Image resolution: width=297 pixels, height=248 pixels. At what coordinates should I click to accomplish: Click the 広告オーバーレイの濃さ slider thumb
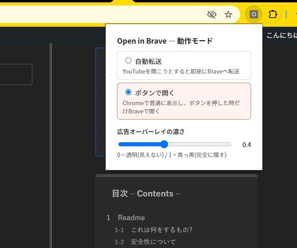pyautogui.click(x=164, y=144)
